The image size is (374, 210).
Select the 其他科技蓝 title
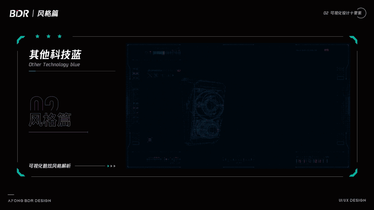[x=55, y=55]
